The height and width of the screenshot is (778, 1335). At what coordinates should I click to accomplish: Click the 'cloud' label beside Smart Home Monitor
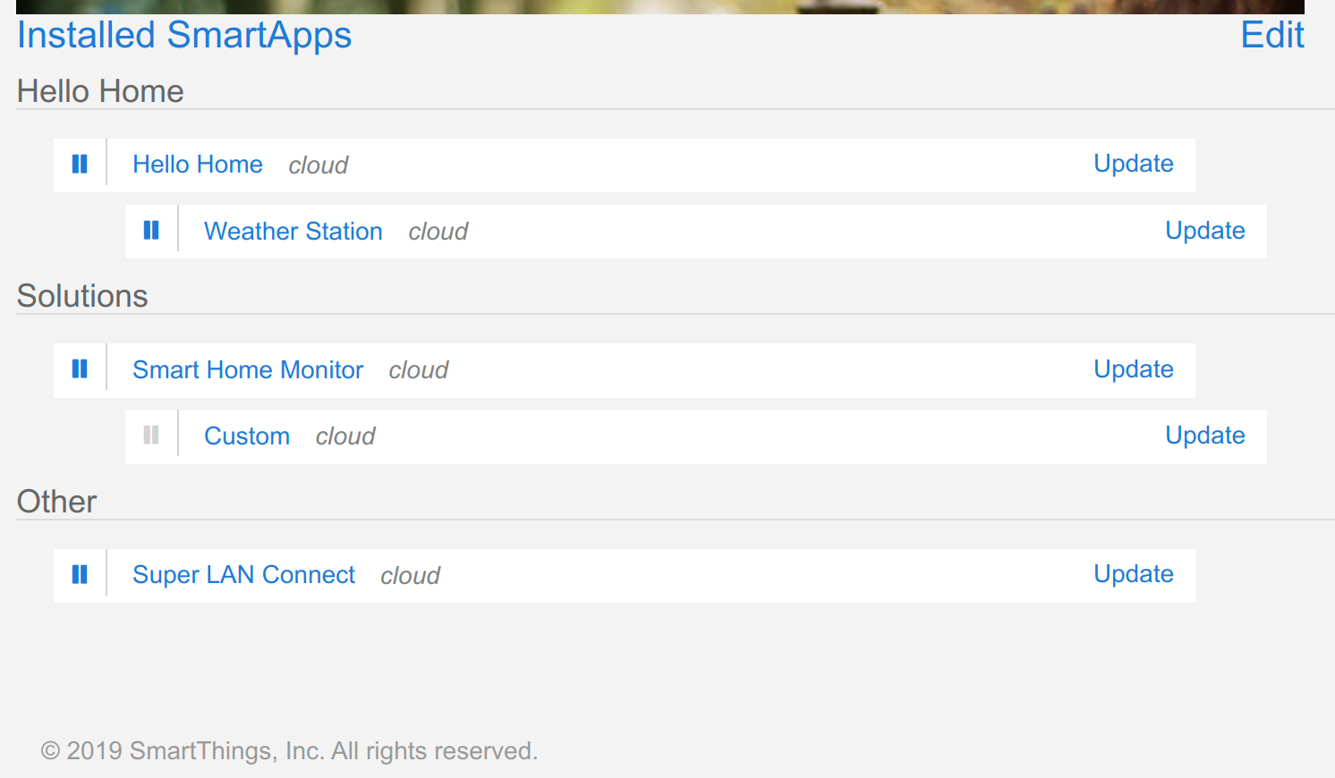(419, 370)
